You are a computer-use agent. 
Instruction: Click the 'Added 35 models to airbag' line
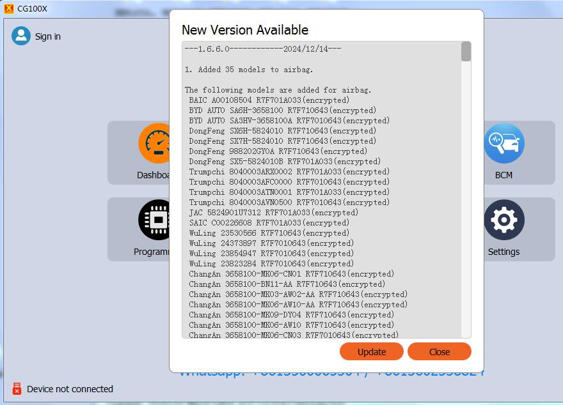click(249, 70)
